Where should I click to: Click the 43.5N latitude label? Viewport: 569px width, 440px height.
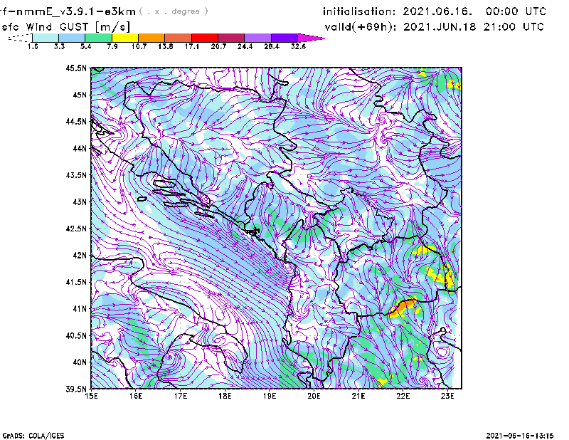coord(77,175)
